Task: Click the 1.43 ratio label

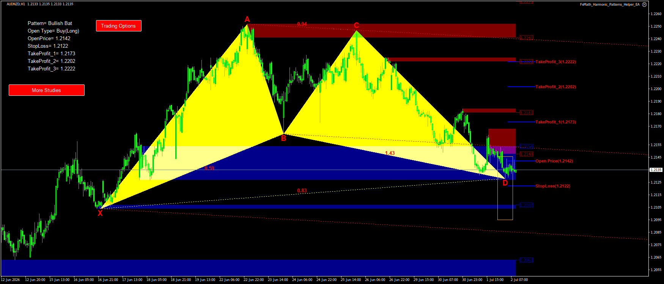Action: point(390,153)
